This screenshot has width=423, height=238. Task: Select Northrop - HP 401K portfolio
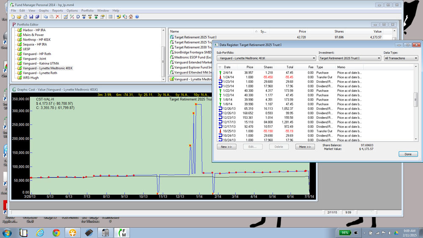coord(37,40)
